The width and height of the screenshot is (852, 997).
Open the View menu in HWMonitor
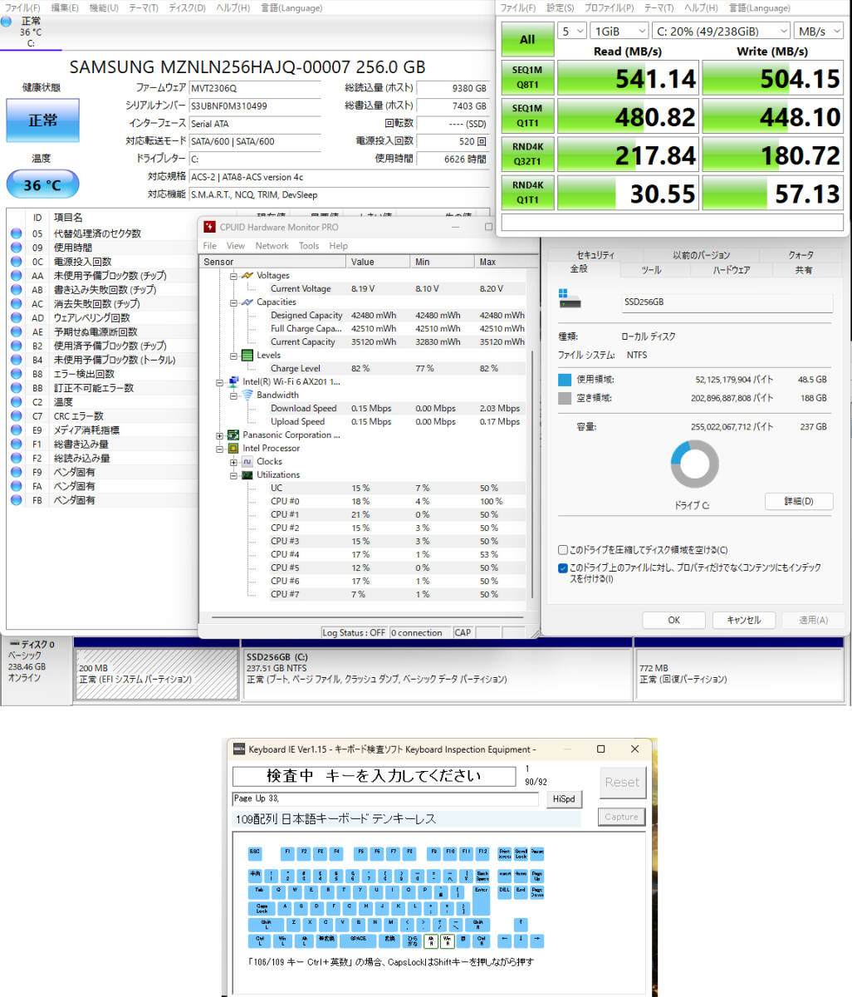point(236,246)
